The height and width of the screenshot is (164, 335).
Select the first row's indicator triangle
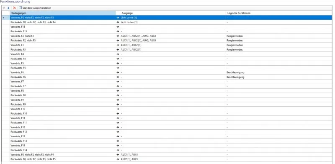pos(3,18)
